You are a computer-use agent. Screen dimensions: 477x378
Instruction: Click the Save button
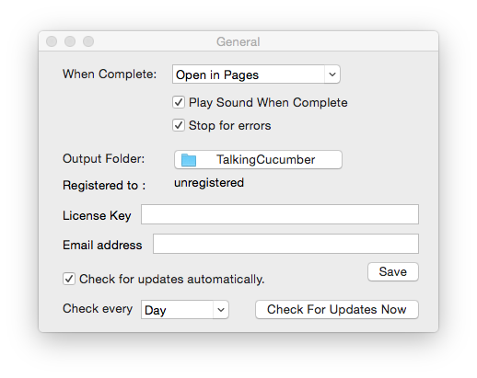click(393, 271)
